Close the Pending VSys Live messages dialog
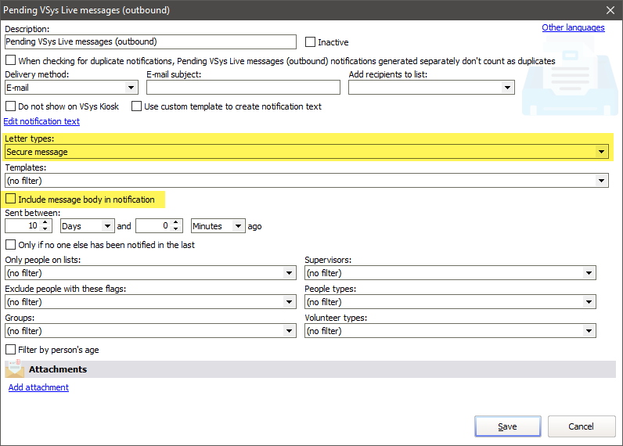The image size is (623, 446). tap(610, 10)
